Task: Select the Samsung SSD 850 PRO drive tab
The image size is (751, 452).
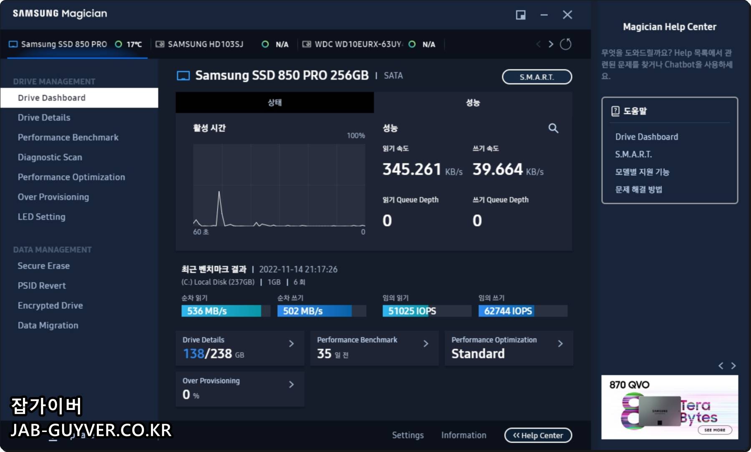Action: click(78, 44)
